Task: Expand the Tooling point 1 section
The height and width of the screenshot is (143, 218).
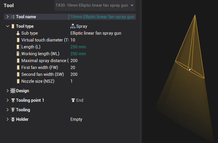Action: pyautogui.click(x=7, y=100)
